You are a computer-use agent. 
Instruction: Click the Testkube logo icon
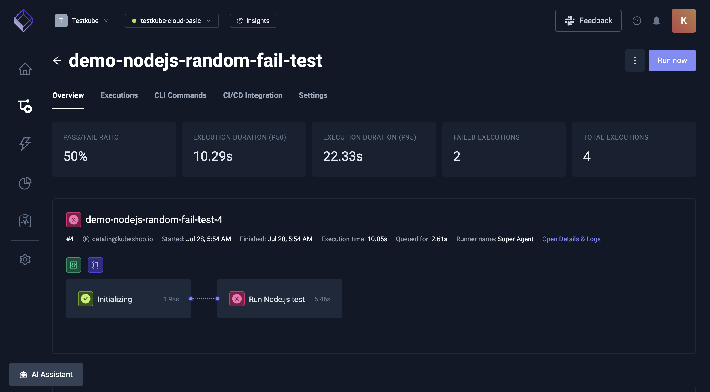(23, 20)
